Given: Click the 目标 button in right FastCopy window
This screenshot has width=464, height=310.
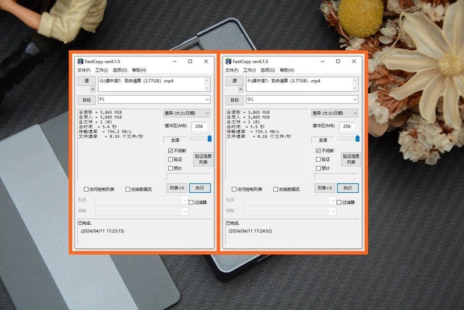Looking at the screenshot, I should 235,100.
